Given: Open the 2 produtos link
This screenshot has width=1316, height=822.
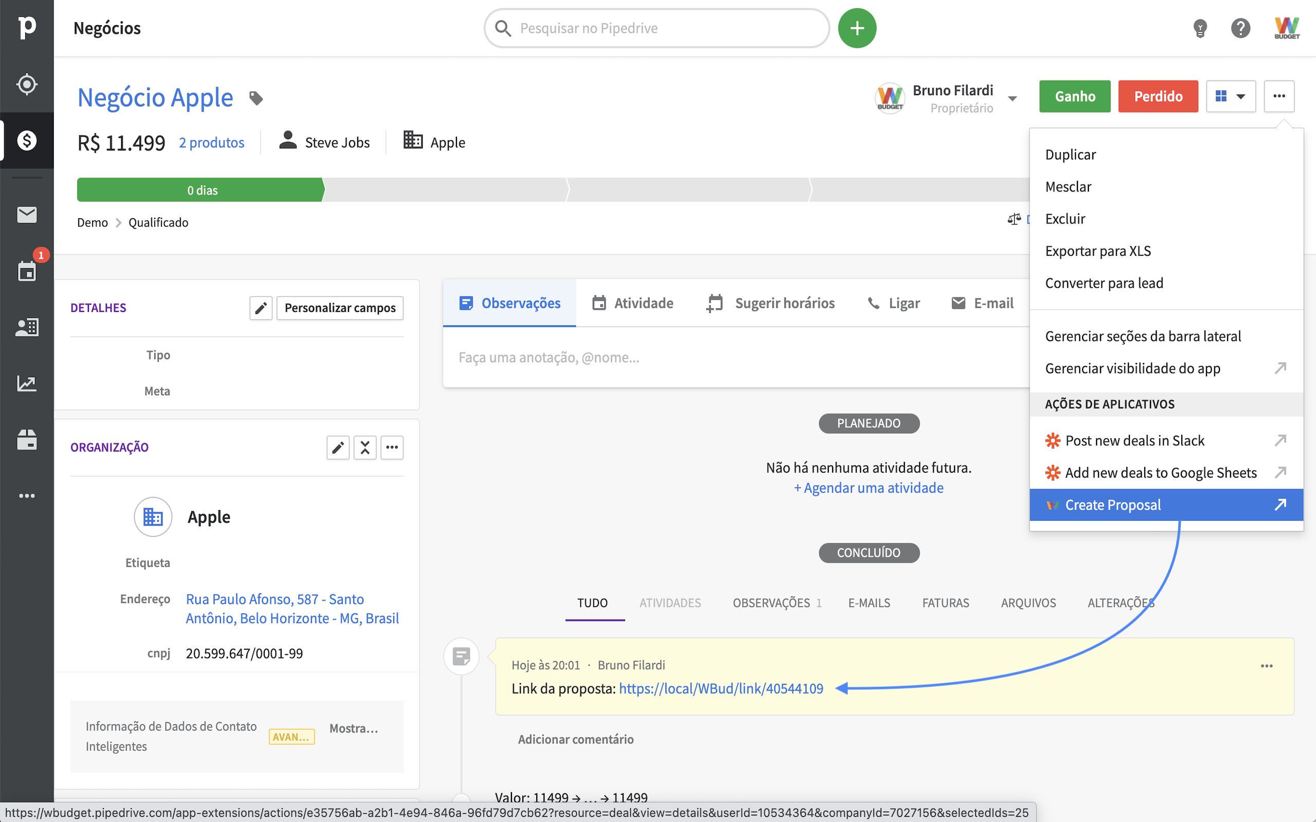Looking at the screenshot, I should tap(212, 142).
